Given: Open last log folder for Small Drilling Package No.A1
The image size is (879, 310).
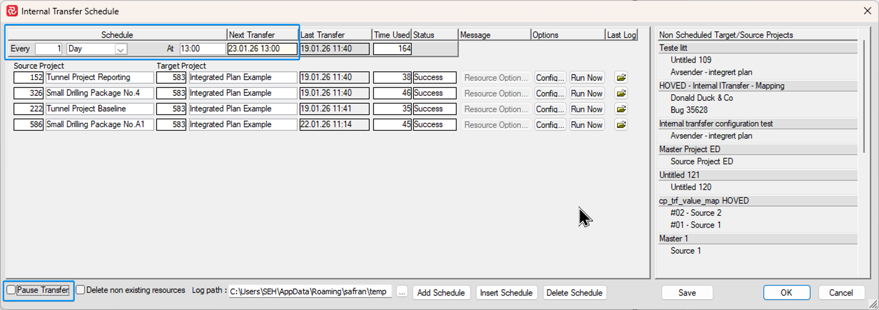Looking at the screenshot, I should [x=621, y=125].
